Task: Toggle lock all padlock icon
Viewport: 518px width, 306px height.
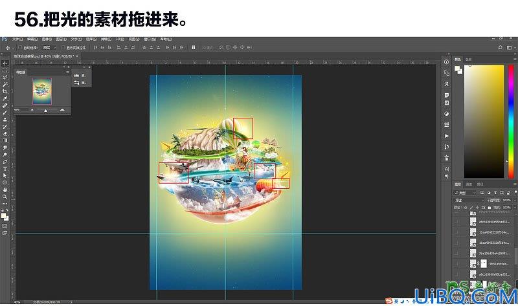Action: (x=490, y=207)
